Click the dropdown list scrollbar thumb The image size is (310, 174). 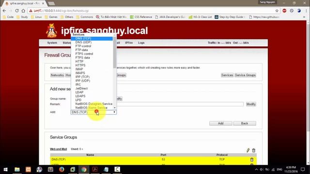tap(114, 52)
